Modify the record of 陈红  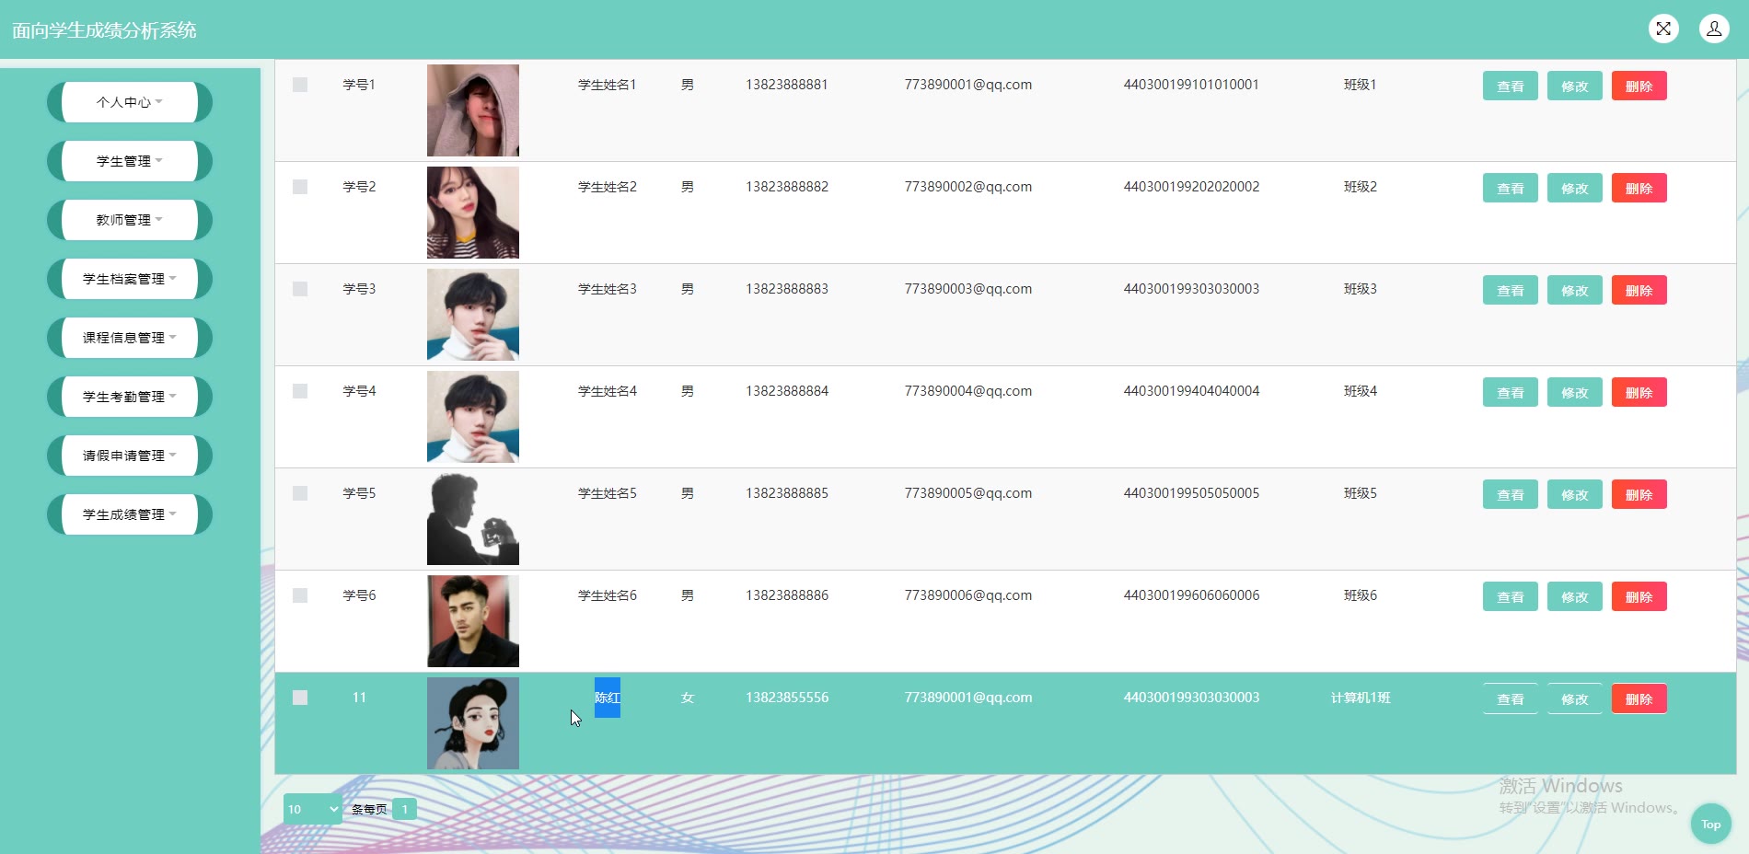(x=1574, y=698)
